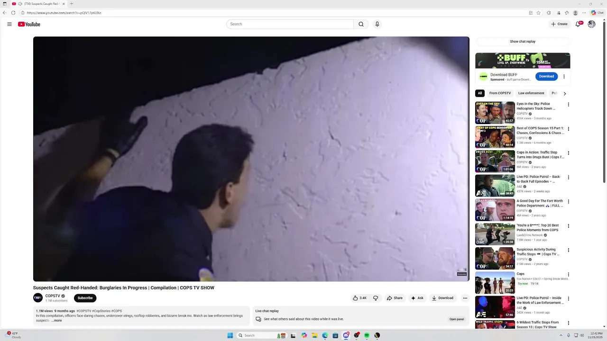Like the video with thumbs up
The height and width of the screenshot is (341, 607).
[x=359, y=298]
